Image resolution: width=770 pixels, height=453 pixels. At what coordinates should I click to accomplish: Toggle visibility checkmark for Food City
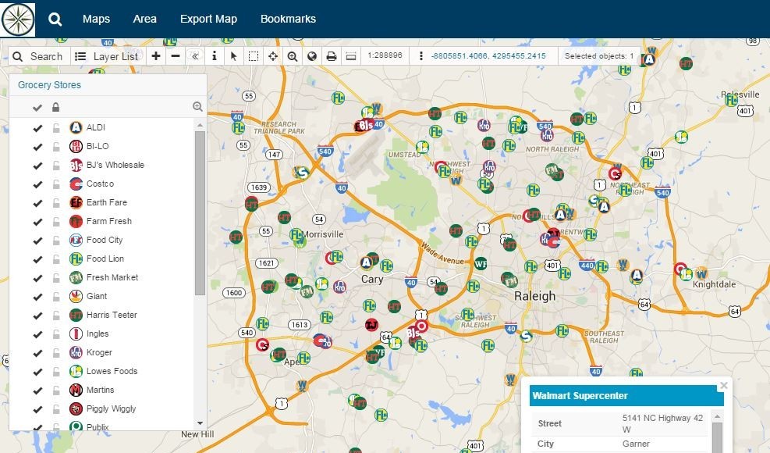click(37, 241)
